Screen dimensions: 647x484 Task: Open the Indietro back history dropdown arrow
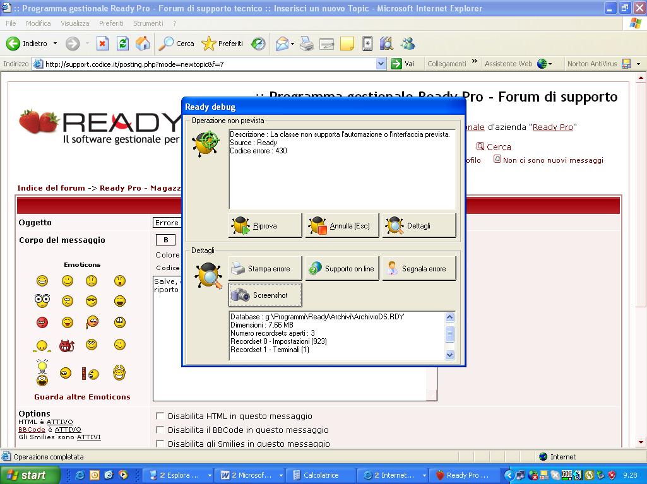click(55, 44)
